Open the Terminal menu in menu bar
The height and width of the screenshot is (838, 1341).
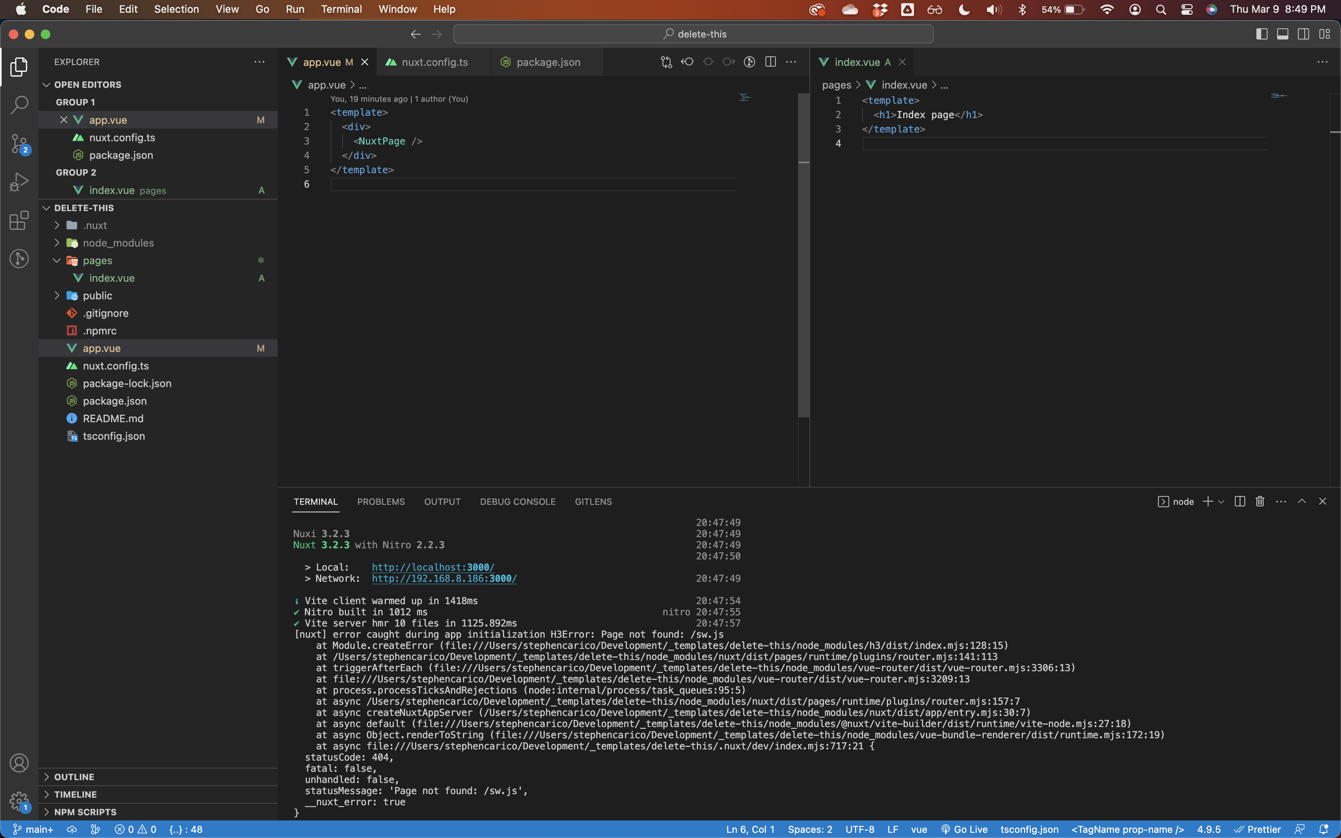(x=341, y=9)
